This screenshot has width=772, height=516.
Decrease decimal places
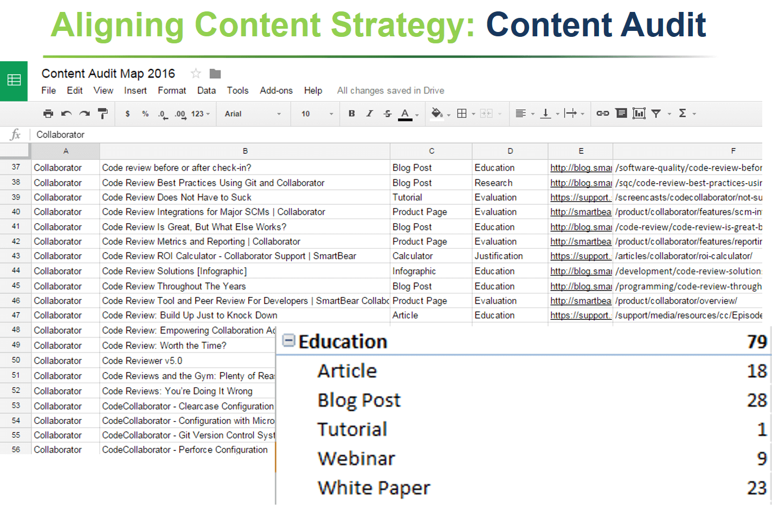click(163, 114)
